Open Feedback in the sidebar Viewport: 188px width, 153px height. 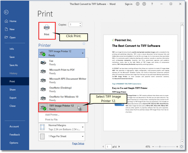pyautogui.click(x=15, y=135)
